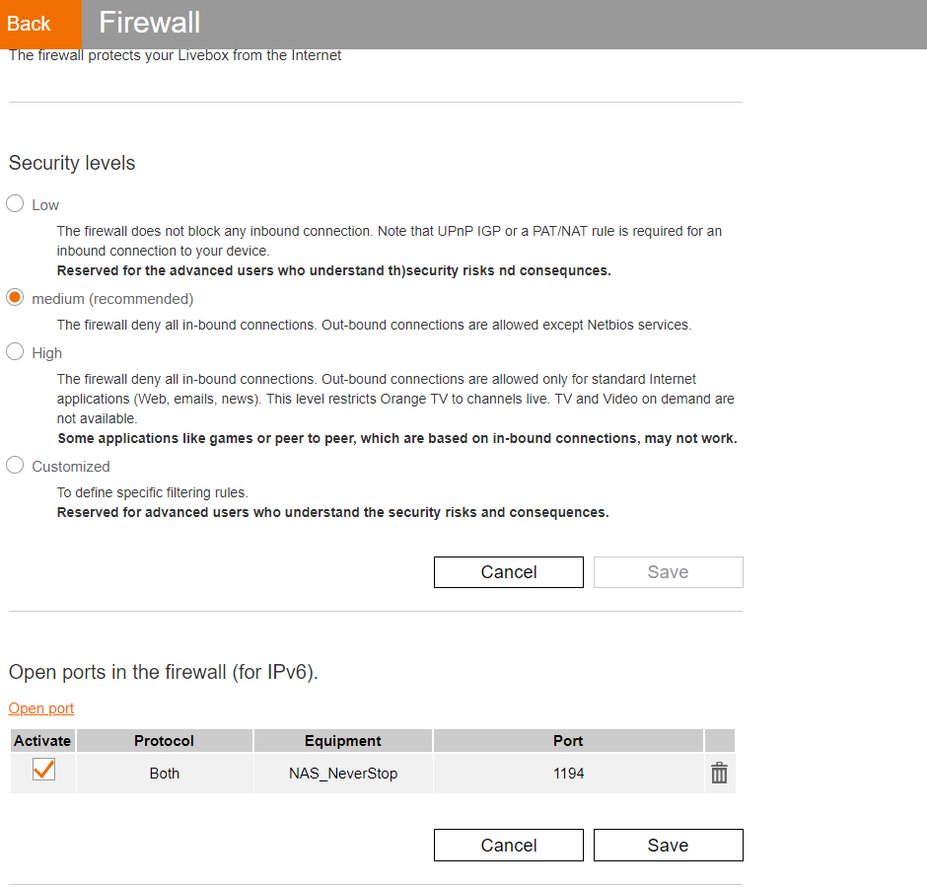
Task: Save the IPv6 open ports settings
Action: [668, 846]
